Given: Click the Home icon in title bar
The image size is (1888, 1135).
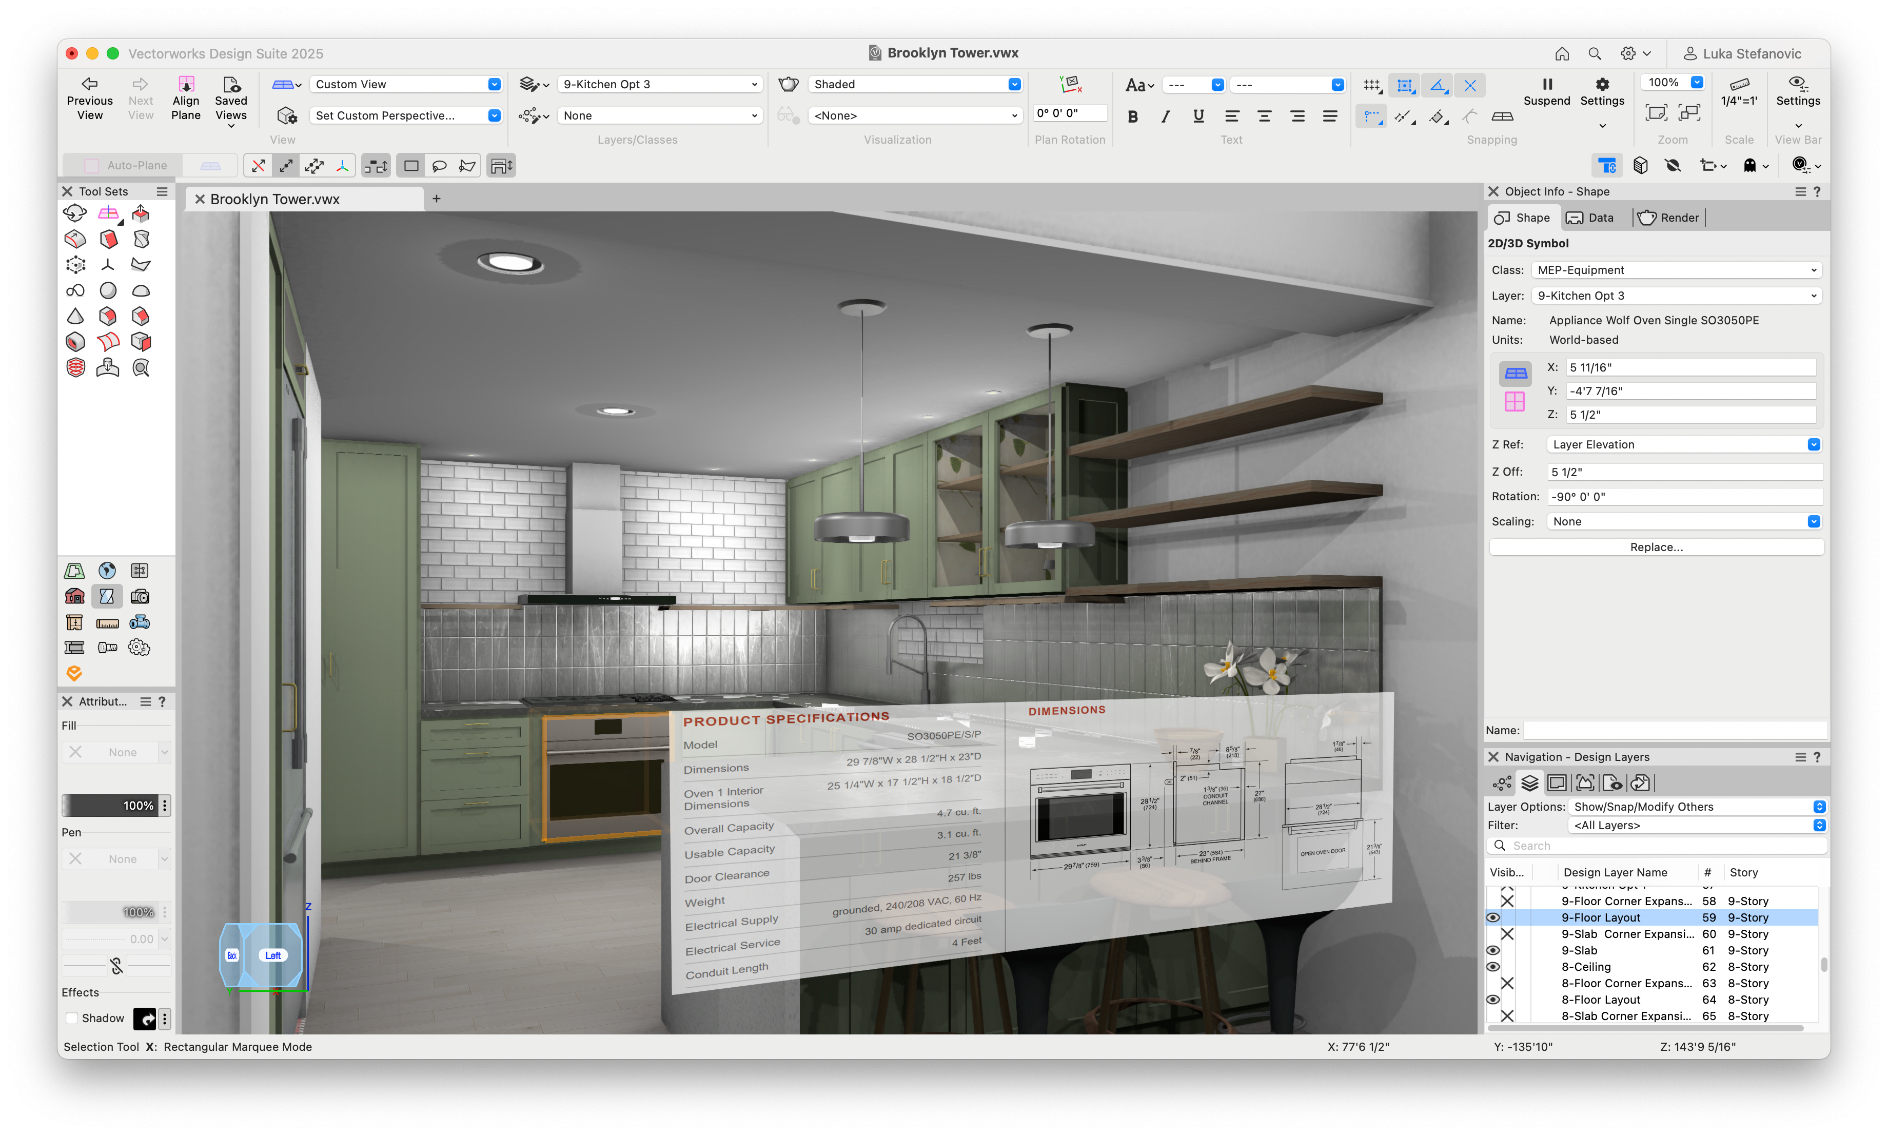Looking at the screenshot, I should (1562, 53).
